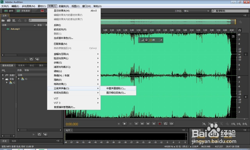Open the editor panel options menu
This screenshot has height=150, width=250.
point(245,15)
